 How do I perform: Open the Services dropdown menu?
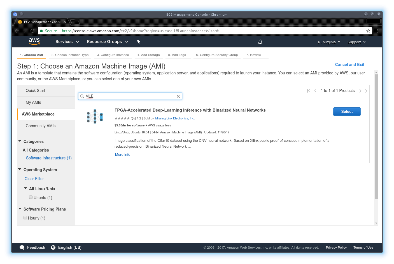67,42
